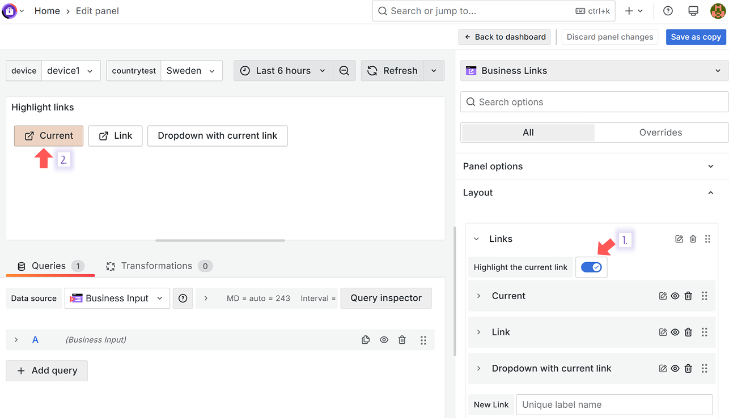Image resolution: width=729 pixels, height=418 pixels.
Task: Open the countrytest Sweden dropdown
Action: [x=191, y=71]
